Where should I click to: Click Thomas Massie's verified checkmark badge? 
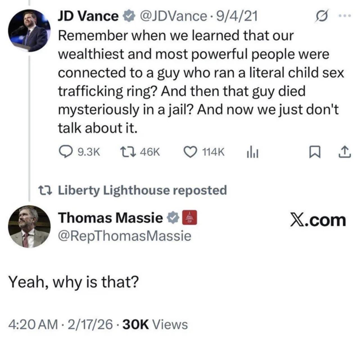[x=173, y=218]
